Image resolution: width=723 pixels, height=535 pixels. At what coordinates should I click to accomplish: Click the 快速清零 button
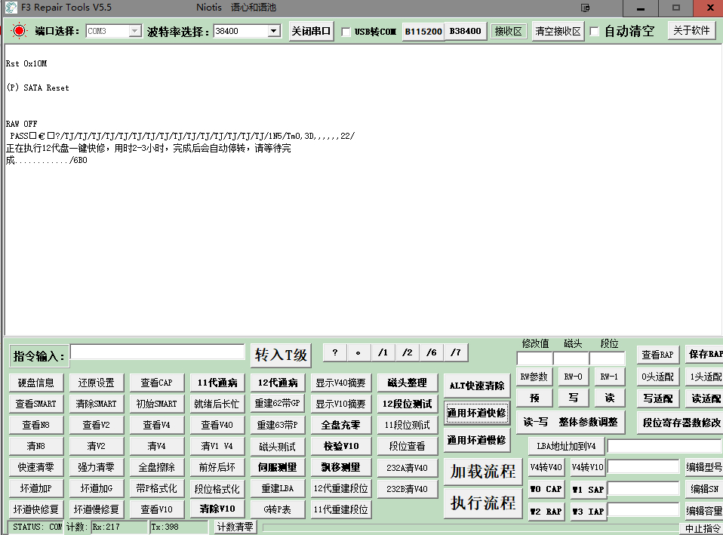[x=36, y=468]
